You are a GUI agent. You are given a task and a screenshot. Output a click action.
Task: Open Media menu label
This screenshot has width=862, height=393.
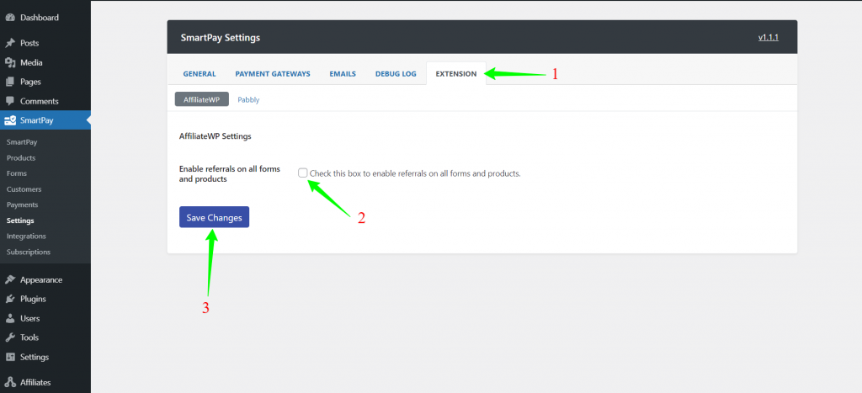point(31,62)
